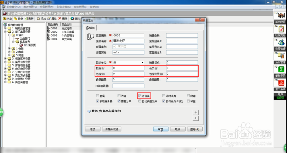Enable the 自动销售出库 checkbox
The width and height of the screenshot is (287, 153).
[140, 101]
